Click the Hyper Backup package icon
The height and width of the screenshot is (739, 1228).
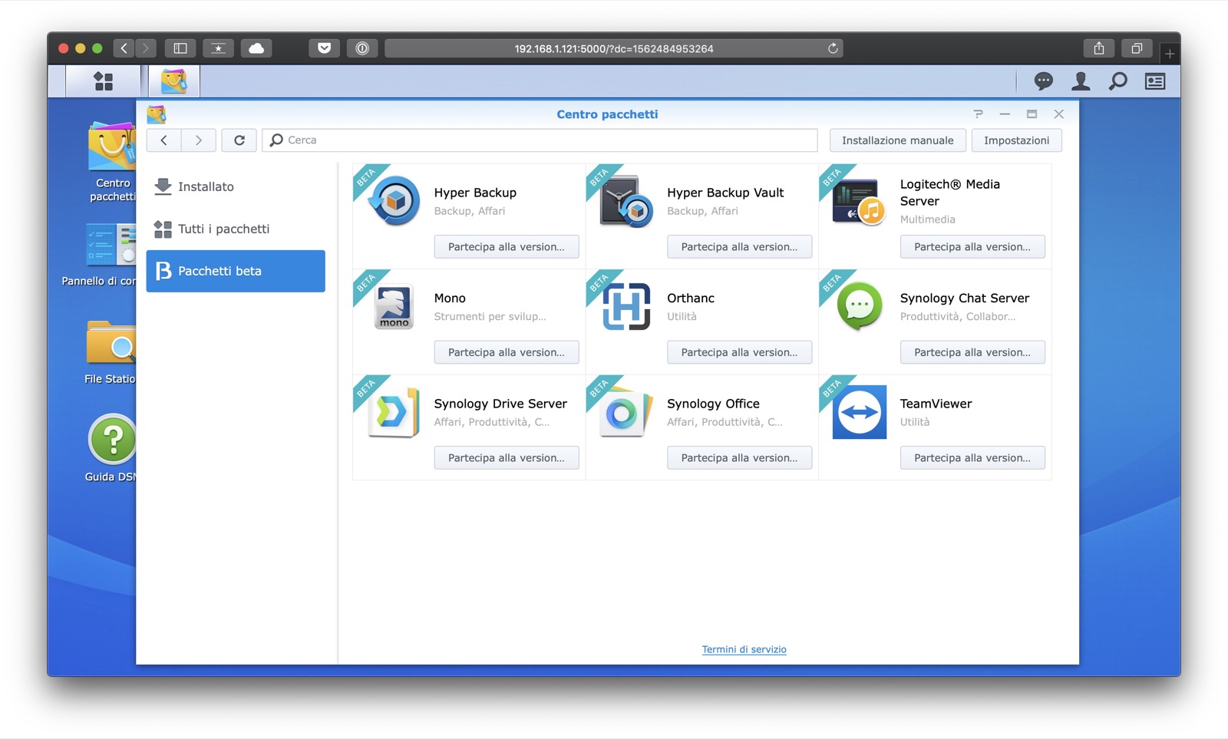pos(394,201)
